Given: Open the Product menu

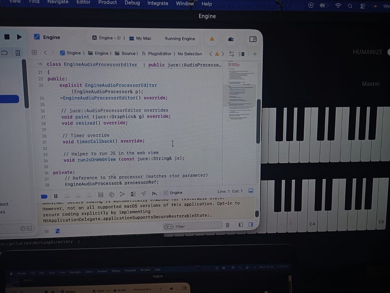Looking at the screenshot, I should pyautogui.click(x=107, y=2).
